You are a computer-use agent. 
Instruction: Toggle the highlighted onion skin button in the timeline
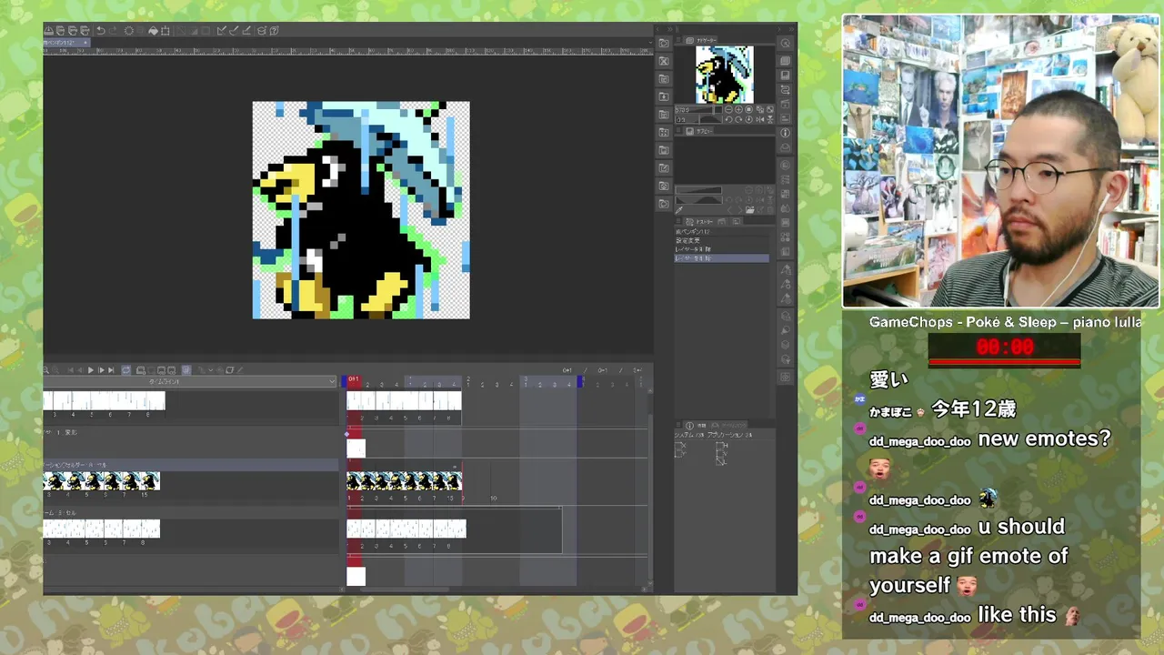(186, 370)
